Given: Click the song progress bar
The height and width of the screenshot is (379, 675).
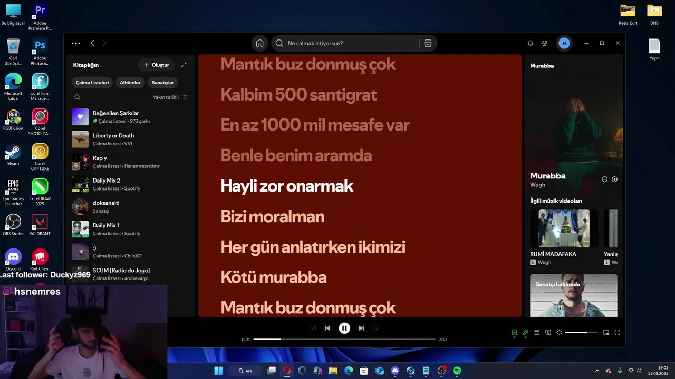Looking at the screenshot, I should 344,340.
